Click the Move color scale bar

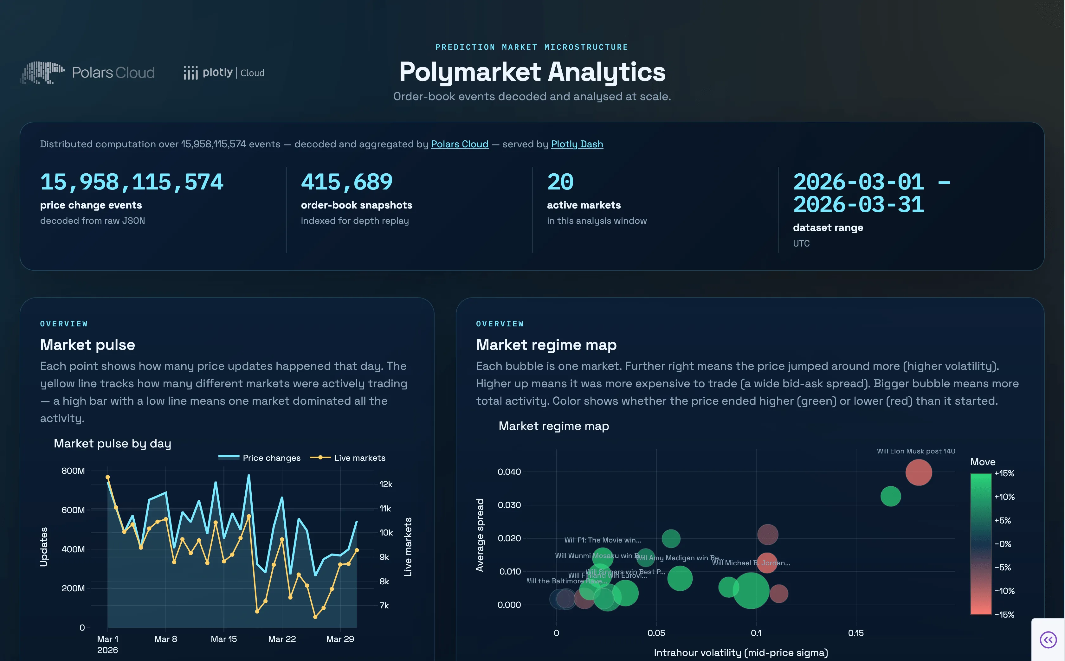coord(981,544)
